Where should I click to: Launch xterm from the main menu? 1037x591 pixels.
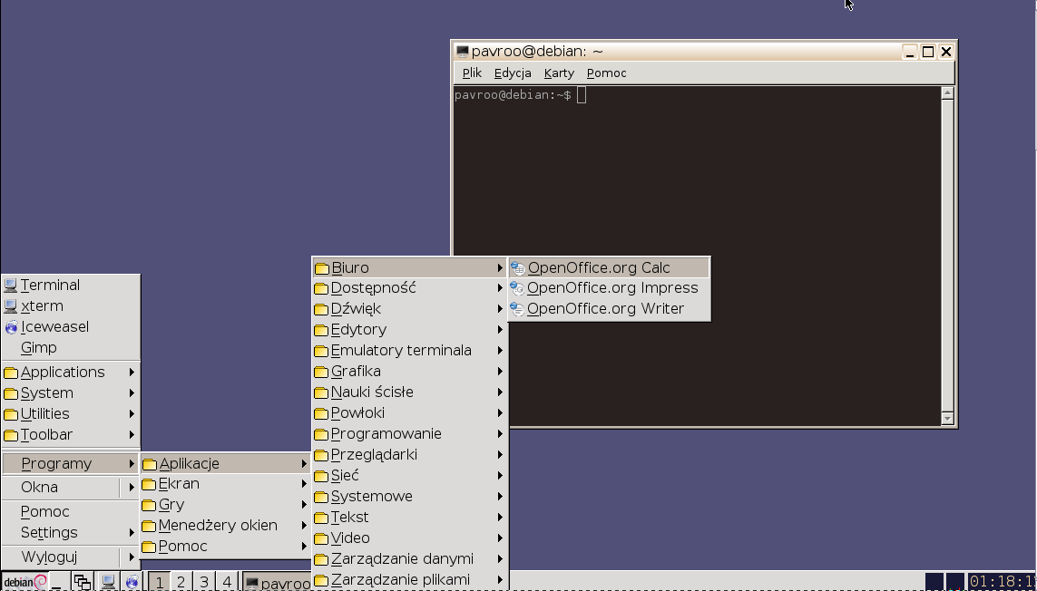click(42, 306)
